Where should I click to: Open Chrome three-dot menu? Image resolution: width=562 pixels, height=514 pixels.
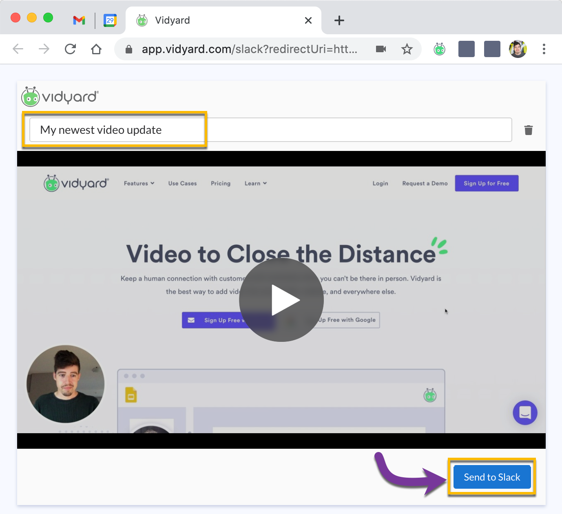click(x=544, y=49)
